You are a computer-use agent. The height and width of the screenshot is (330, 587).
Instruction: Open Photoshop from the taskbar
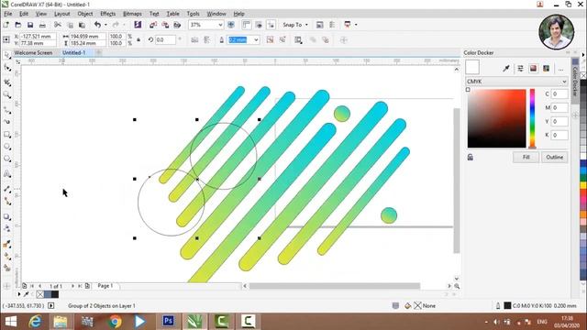coord(169,321)
